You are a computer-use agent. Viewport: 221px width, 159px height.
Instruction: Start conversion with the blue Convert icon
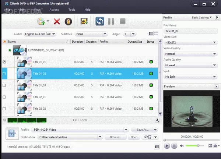click(x=99, y=21)
